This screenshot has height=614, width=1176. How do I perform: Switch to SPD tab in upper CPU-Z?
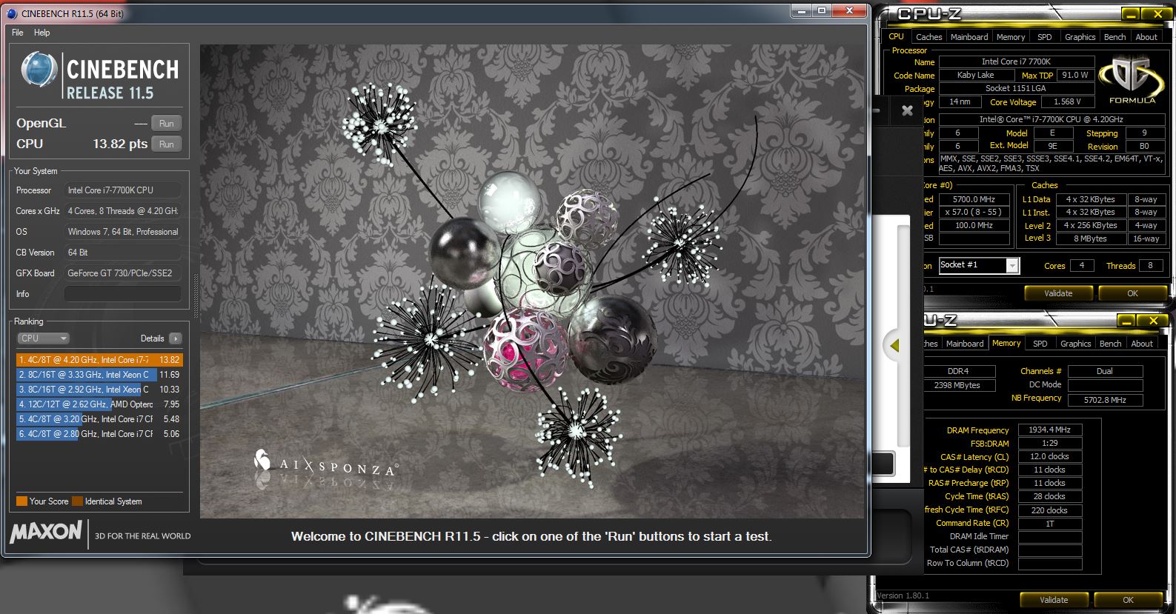1045,37
